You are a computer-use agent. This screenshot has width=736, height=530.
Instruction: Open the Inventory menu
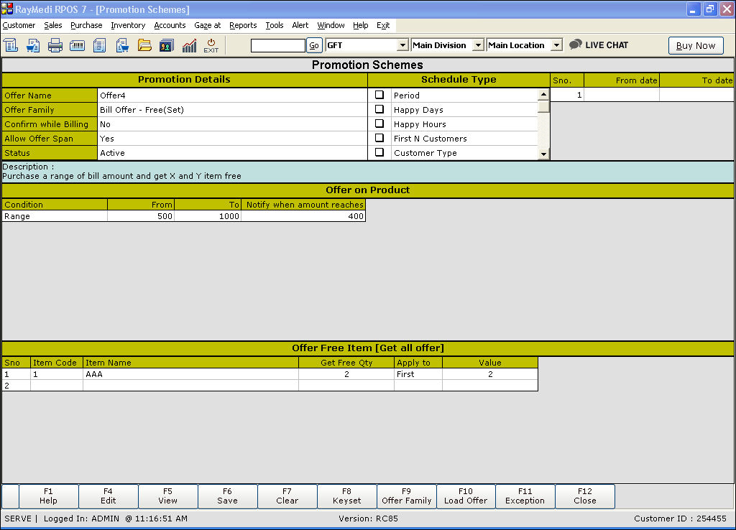click(128, 25)
